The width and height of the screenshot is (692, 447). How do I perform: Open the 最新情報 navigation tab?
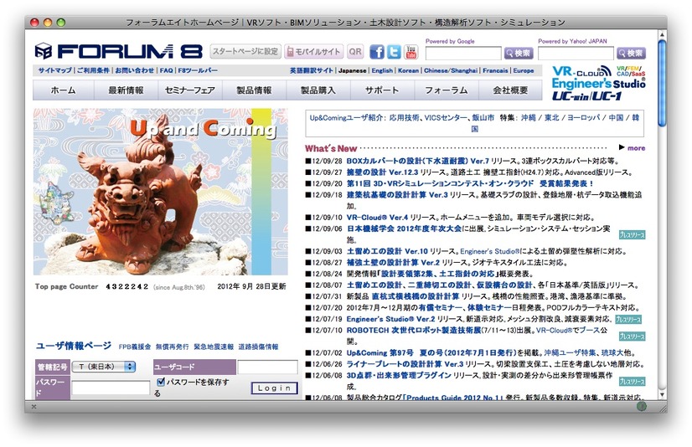[x=126, y=90]
